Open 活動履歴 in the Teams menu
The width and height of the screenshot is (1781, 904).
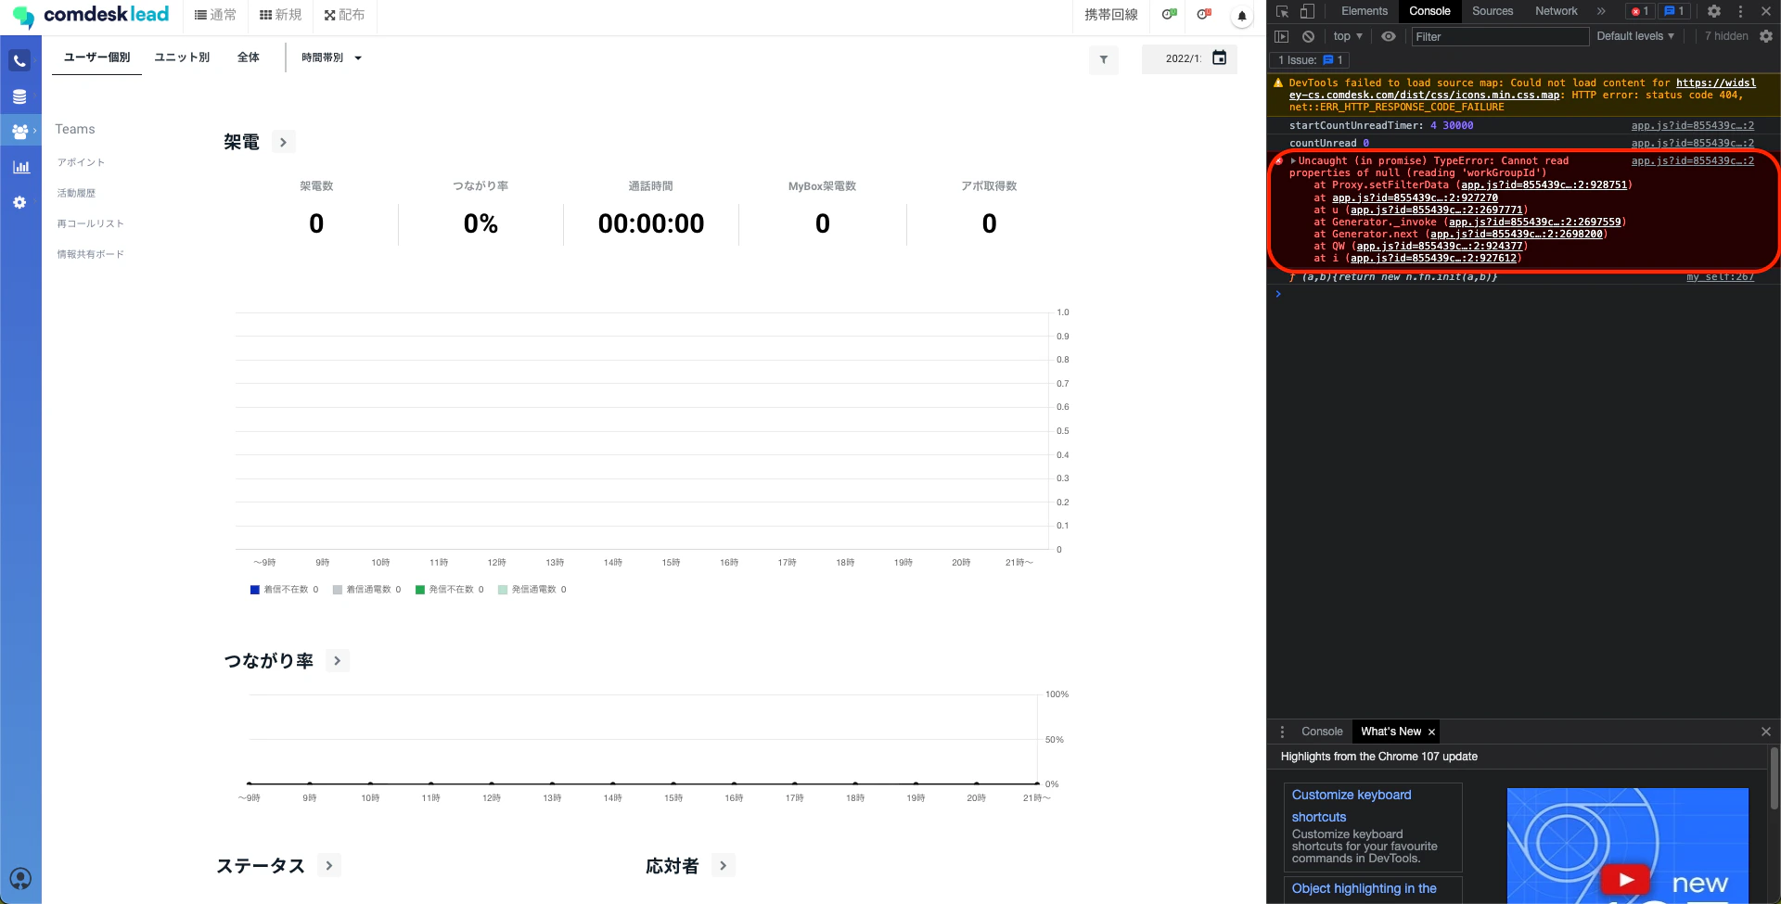pos(76,193)
